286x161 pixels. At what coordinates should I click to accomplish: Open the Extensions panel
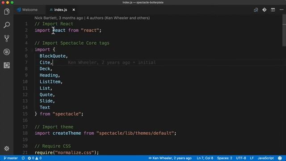[7, 65]
